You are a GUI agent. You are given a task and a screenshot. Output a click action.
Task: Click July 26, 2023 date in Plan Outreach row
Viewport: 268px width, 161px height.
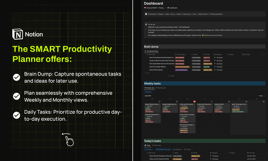251,156
